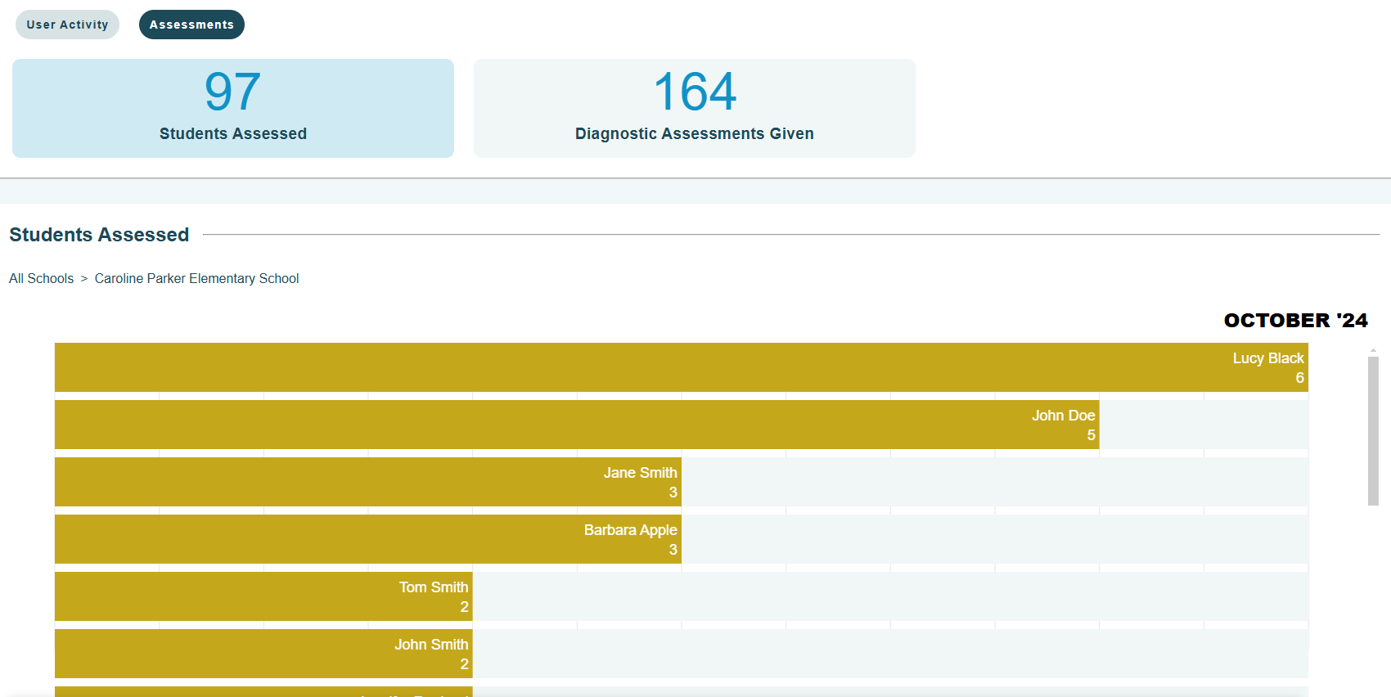1391x697 pixels.
Task: Click the number 97
Action: pos(233,92)
